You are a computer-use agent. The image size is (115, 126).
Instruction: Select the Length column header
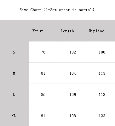67,31
